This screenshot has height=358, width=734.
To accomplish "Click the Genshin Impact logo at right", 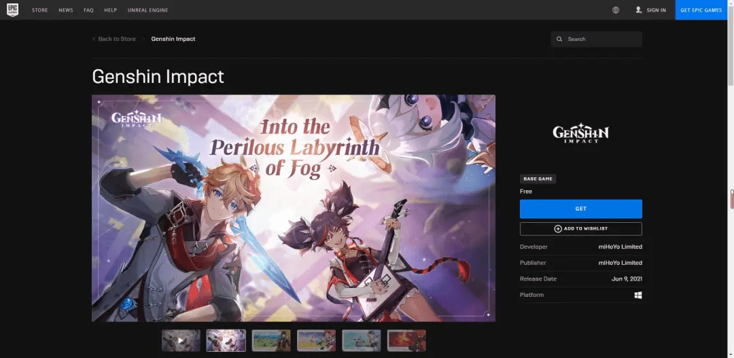I will pyautogui.click(x=581, y=133).
